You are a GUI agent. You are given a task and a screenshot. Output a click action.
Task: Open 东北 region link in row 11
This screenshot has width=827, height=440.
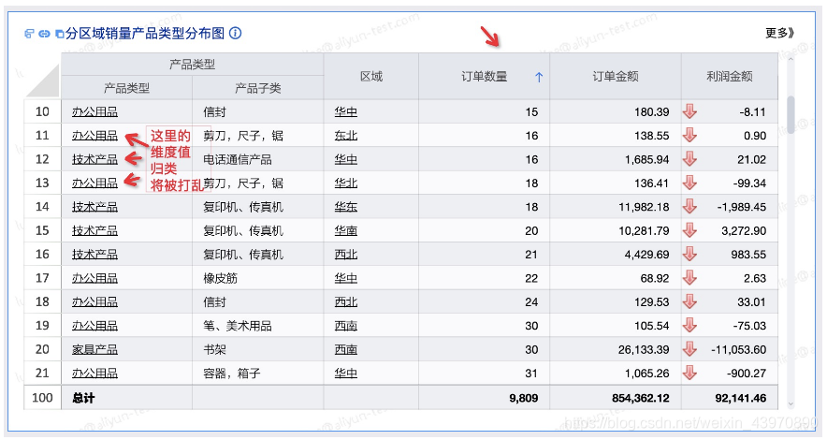point(346,136)
